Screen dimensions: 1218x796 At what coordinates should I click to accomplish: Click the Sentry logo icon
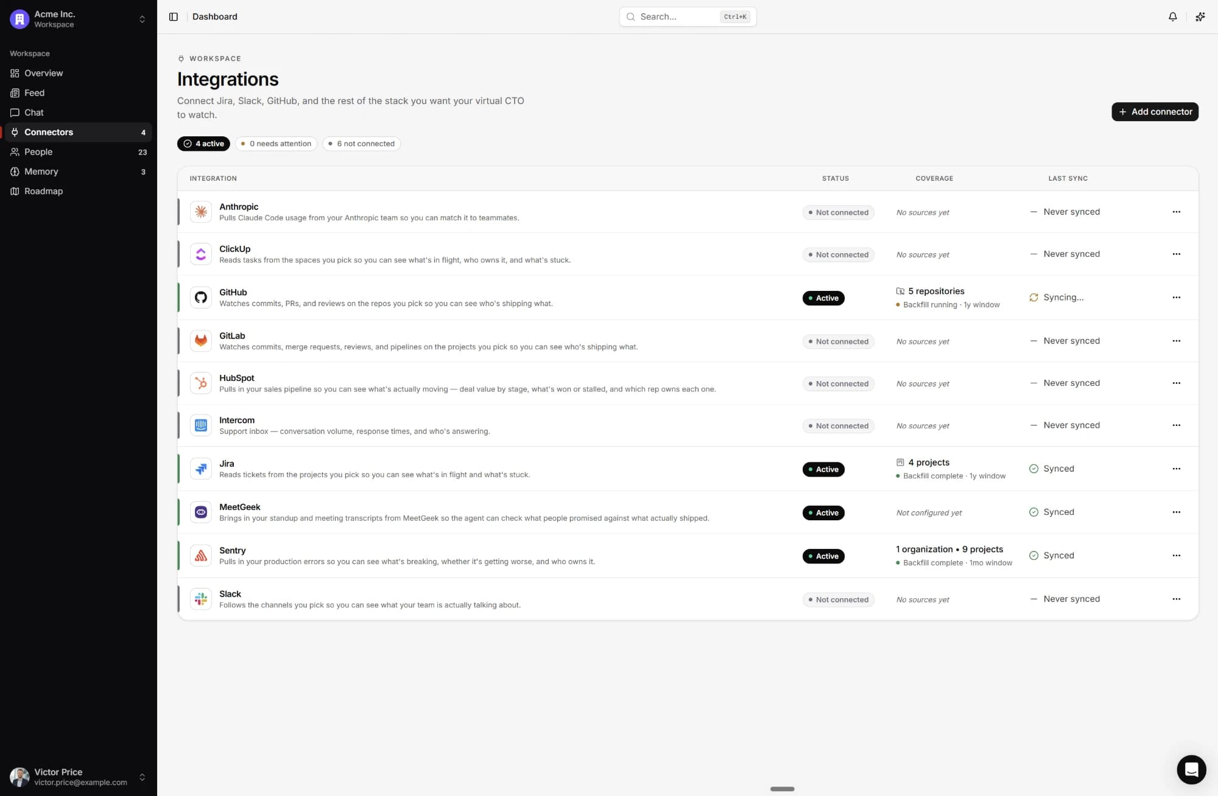pyautogui.click(x=201, y=556)
